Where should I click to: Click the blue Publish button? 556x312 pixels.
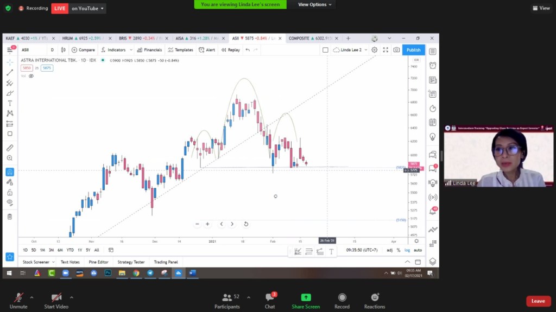[x=413, y=50]
